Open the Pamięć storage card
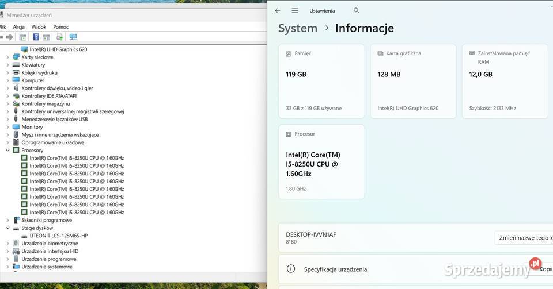The height and width of the screenshot is (289, 553). [321, 81]
